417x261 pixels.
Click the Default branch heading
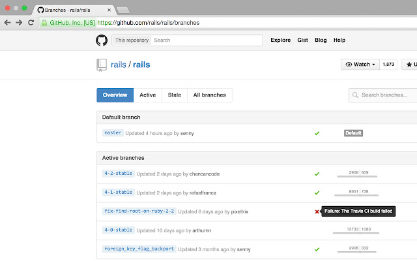pyautogui.click(x=121, y=117)
